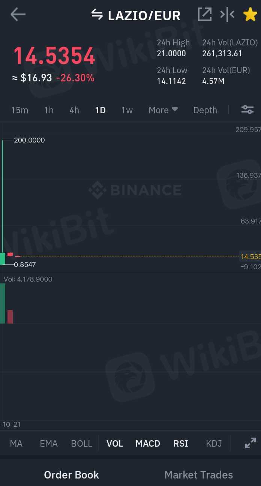Toggle the VOL indicator
The width and height of the screenshot is (261, 486).
point(115,444)
